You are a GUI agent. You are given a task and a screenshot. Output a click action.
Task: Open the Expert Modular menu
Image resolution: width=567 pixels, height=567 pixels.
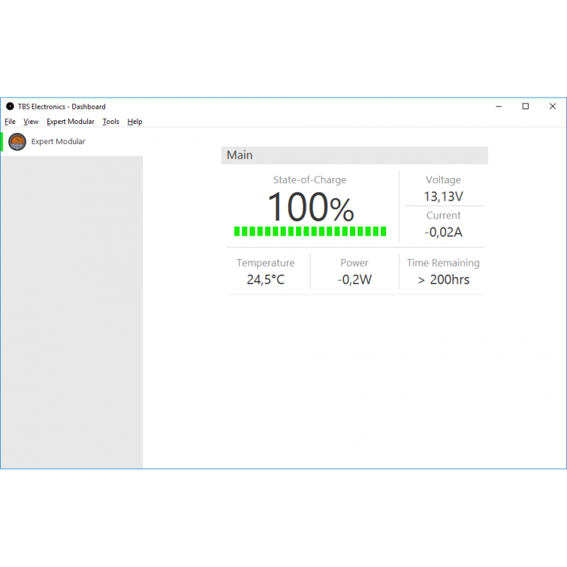[70, 122]
